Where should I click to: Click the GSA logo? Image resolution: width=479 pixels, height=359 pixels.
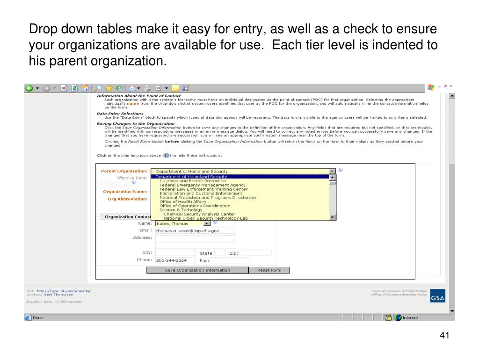click(438, 295)
